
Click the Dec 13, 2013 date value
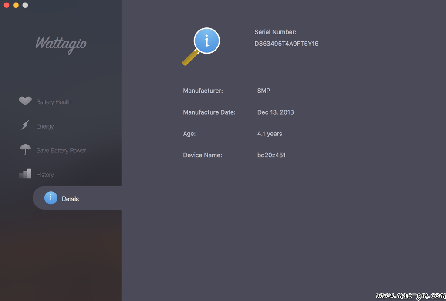tap(275, 112)
